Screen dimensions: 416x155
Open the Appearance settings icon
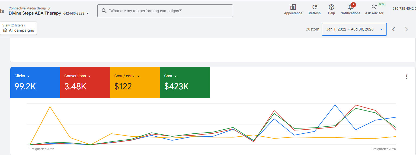(x=293, y=7)
